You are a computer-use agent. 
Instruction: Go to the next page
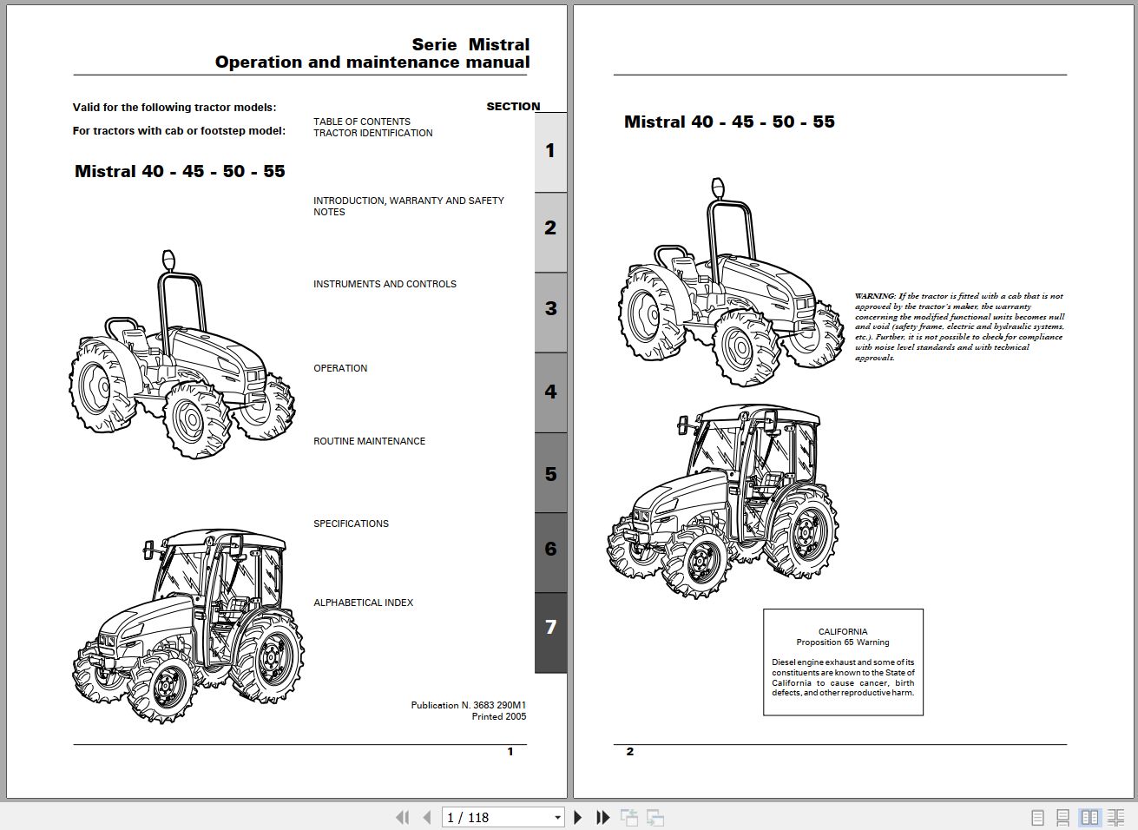click(x=578, y=817)
